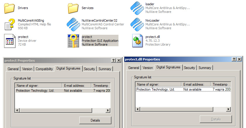Click the loader file name
The height and width of the screenshot is (128, 246).
150,4
